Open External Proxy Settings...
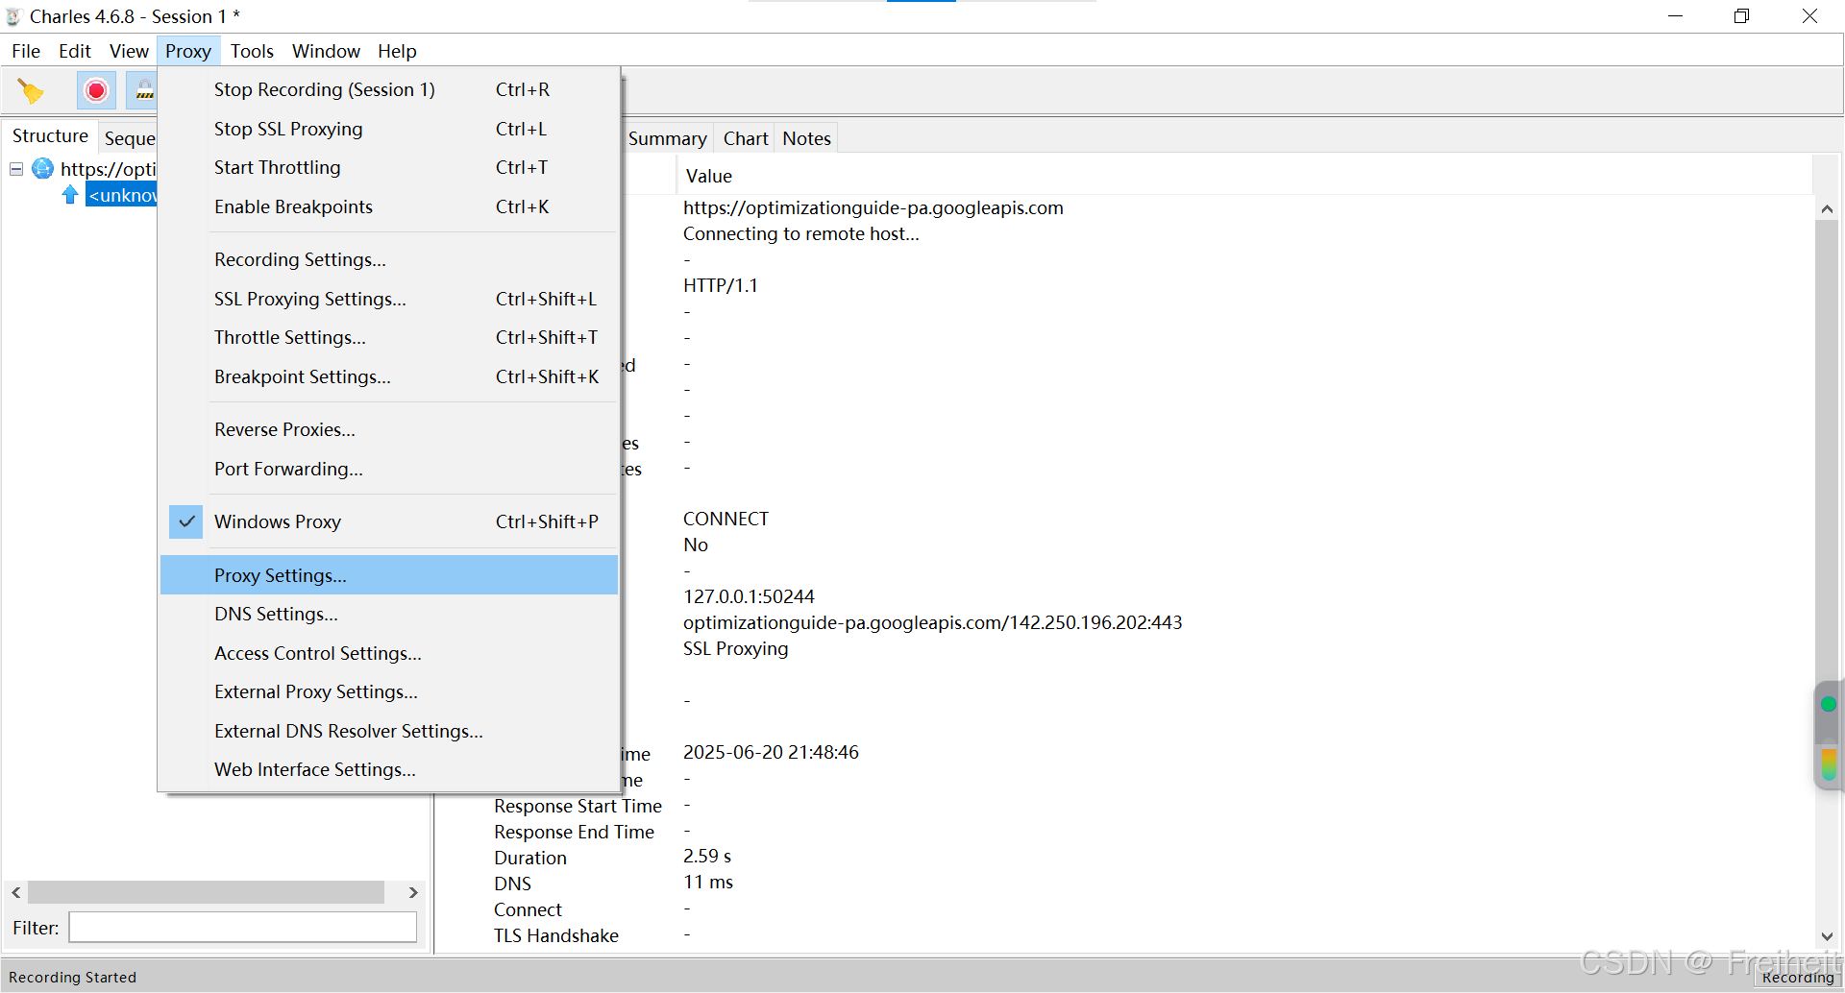 coord(388,691)
